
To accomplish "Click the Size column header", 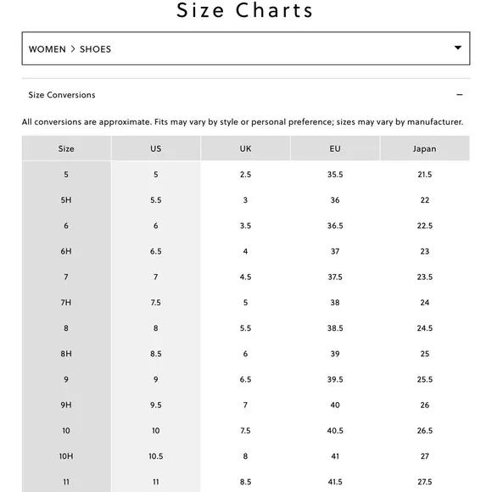I will point(66,148).
